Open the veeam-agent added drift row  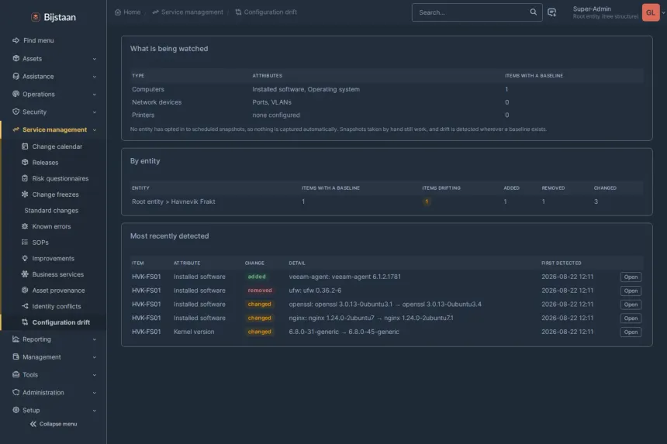[631, 277]
